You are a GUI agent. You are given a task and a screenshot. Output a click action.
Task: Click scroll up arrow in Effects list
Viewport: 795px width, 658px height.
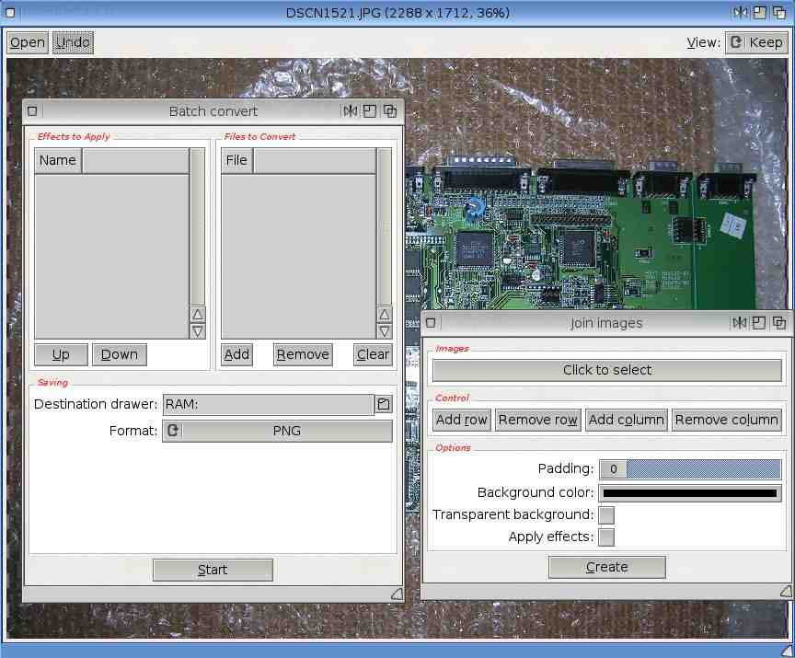(197, 315)
